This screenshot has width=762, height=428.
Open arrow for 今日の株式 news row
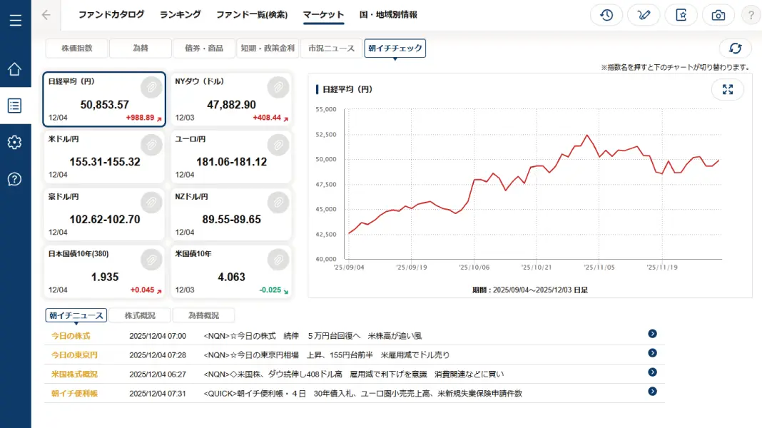(652, 334)
